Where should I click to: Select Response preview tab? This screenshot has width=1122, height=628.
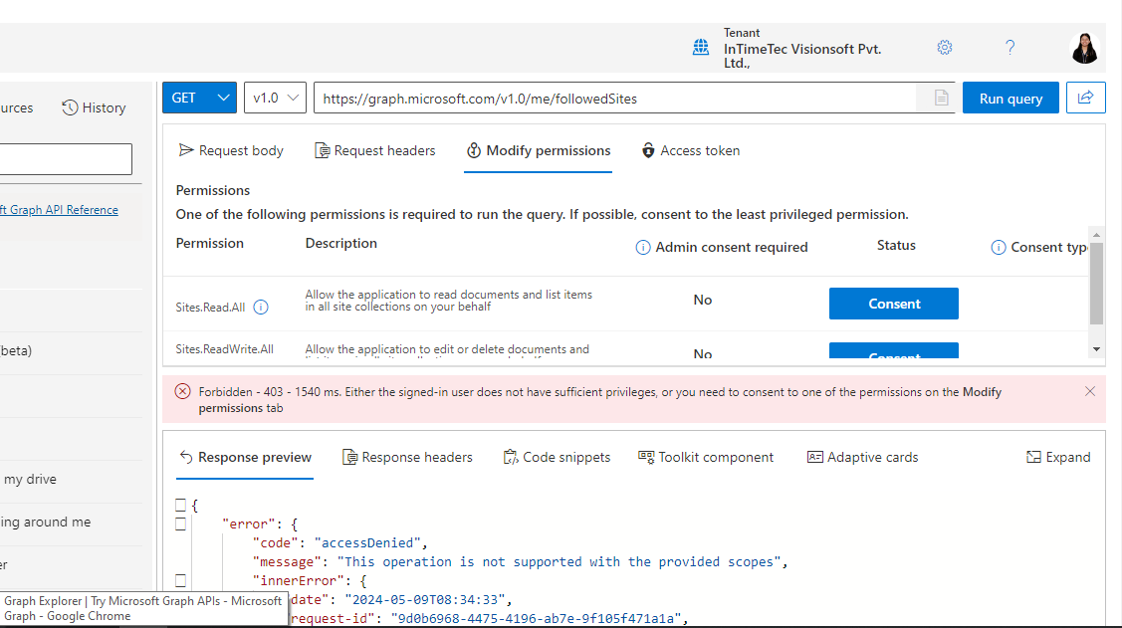(245, 457)
